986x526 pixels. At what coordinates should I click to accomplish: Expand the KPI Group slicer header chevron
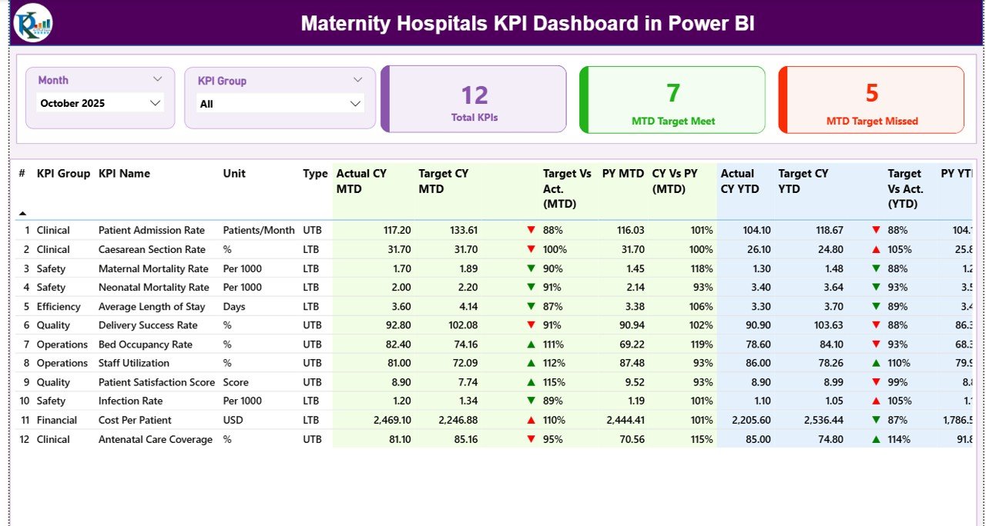click(x=357, y=78)
